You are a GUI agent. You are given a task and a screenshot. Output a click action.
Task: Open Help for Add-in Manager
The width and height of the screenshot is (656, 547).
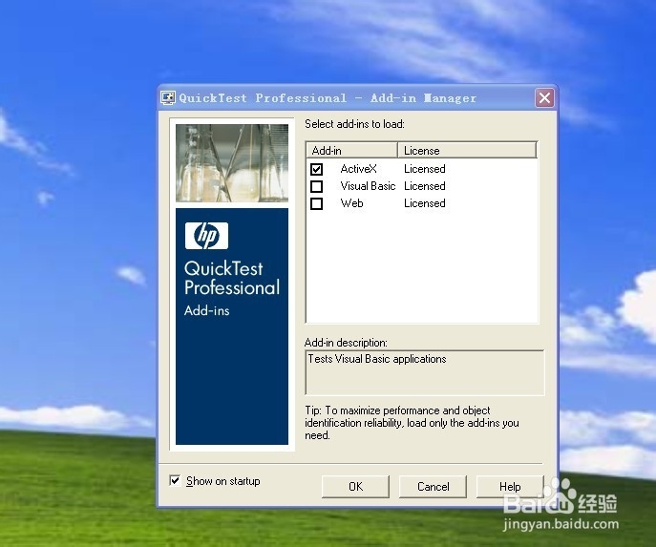click(510, 486)
